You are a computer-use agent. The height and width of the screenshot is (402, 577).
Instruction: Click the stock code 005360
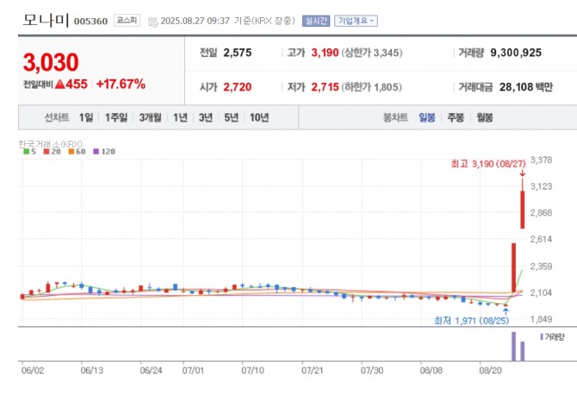coord(91,22)
